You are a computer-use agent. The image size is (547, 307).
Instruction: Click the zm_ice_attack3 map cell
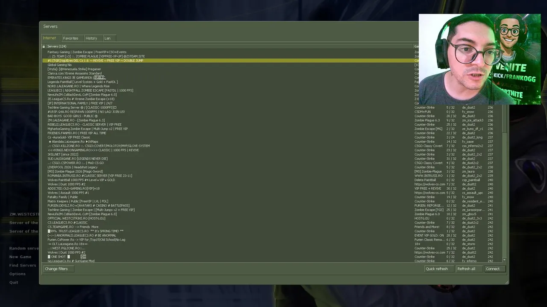click(x=473, y=120)
